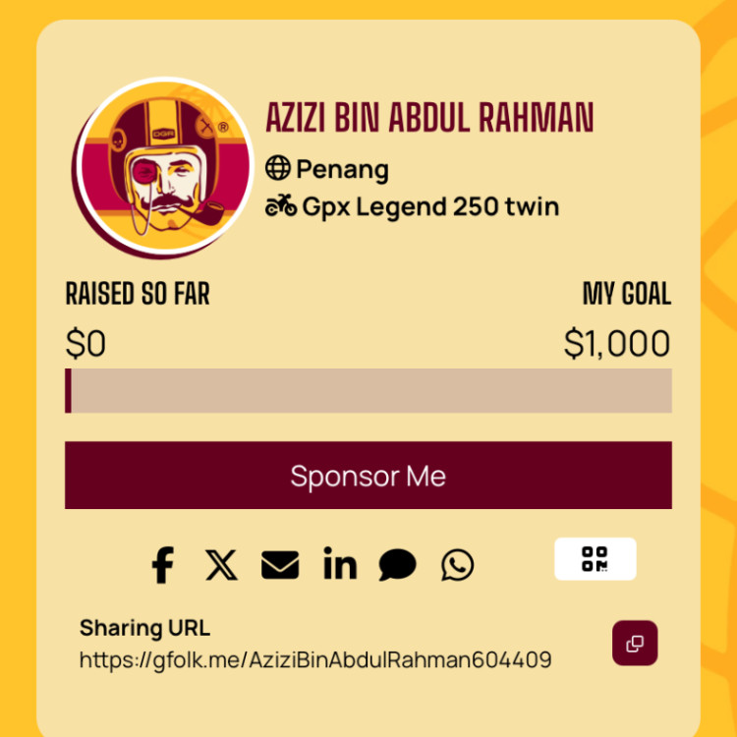Screen dimensions: 737x737
Task: Click the Penang location text
Action: pos(342,169)
